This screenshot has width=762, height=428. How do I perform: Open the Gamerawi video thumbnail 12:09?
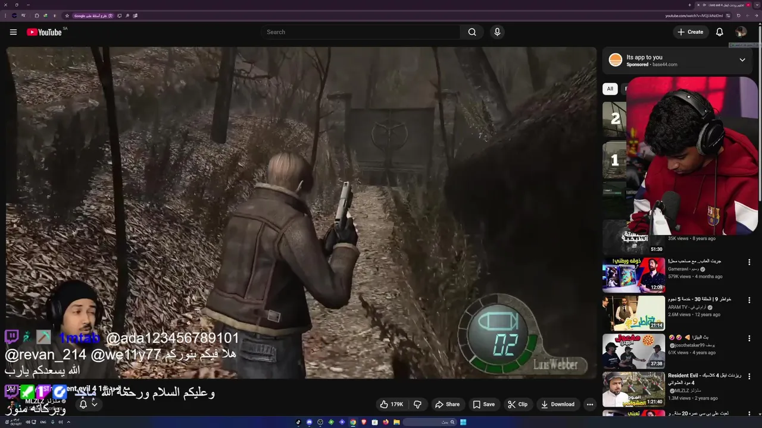click(633, 275)
